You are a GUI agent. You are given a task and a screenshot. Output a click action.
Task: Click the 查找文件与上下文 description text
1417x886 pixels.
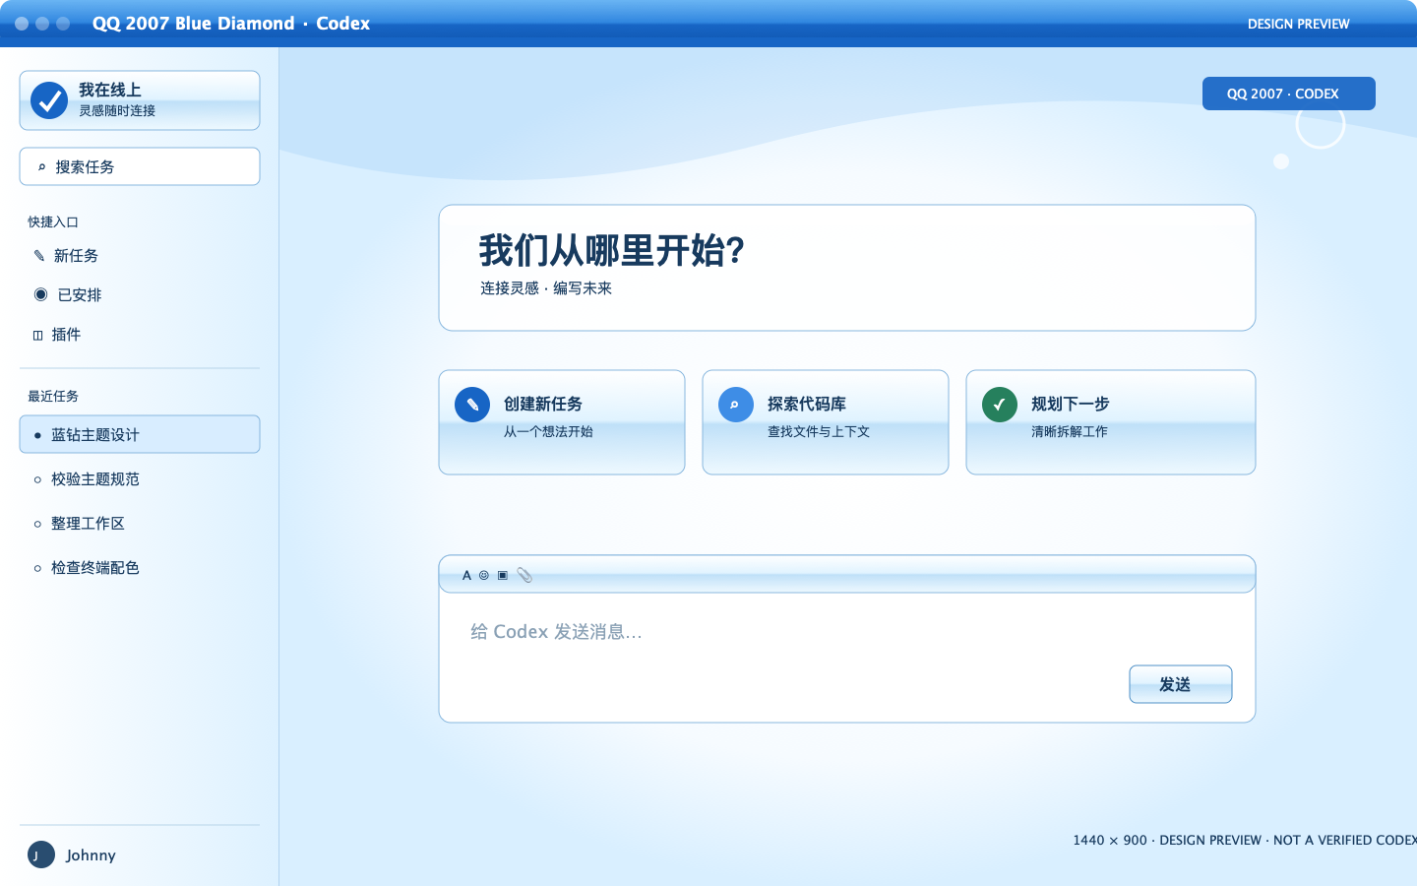pos(819,431)
